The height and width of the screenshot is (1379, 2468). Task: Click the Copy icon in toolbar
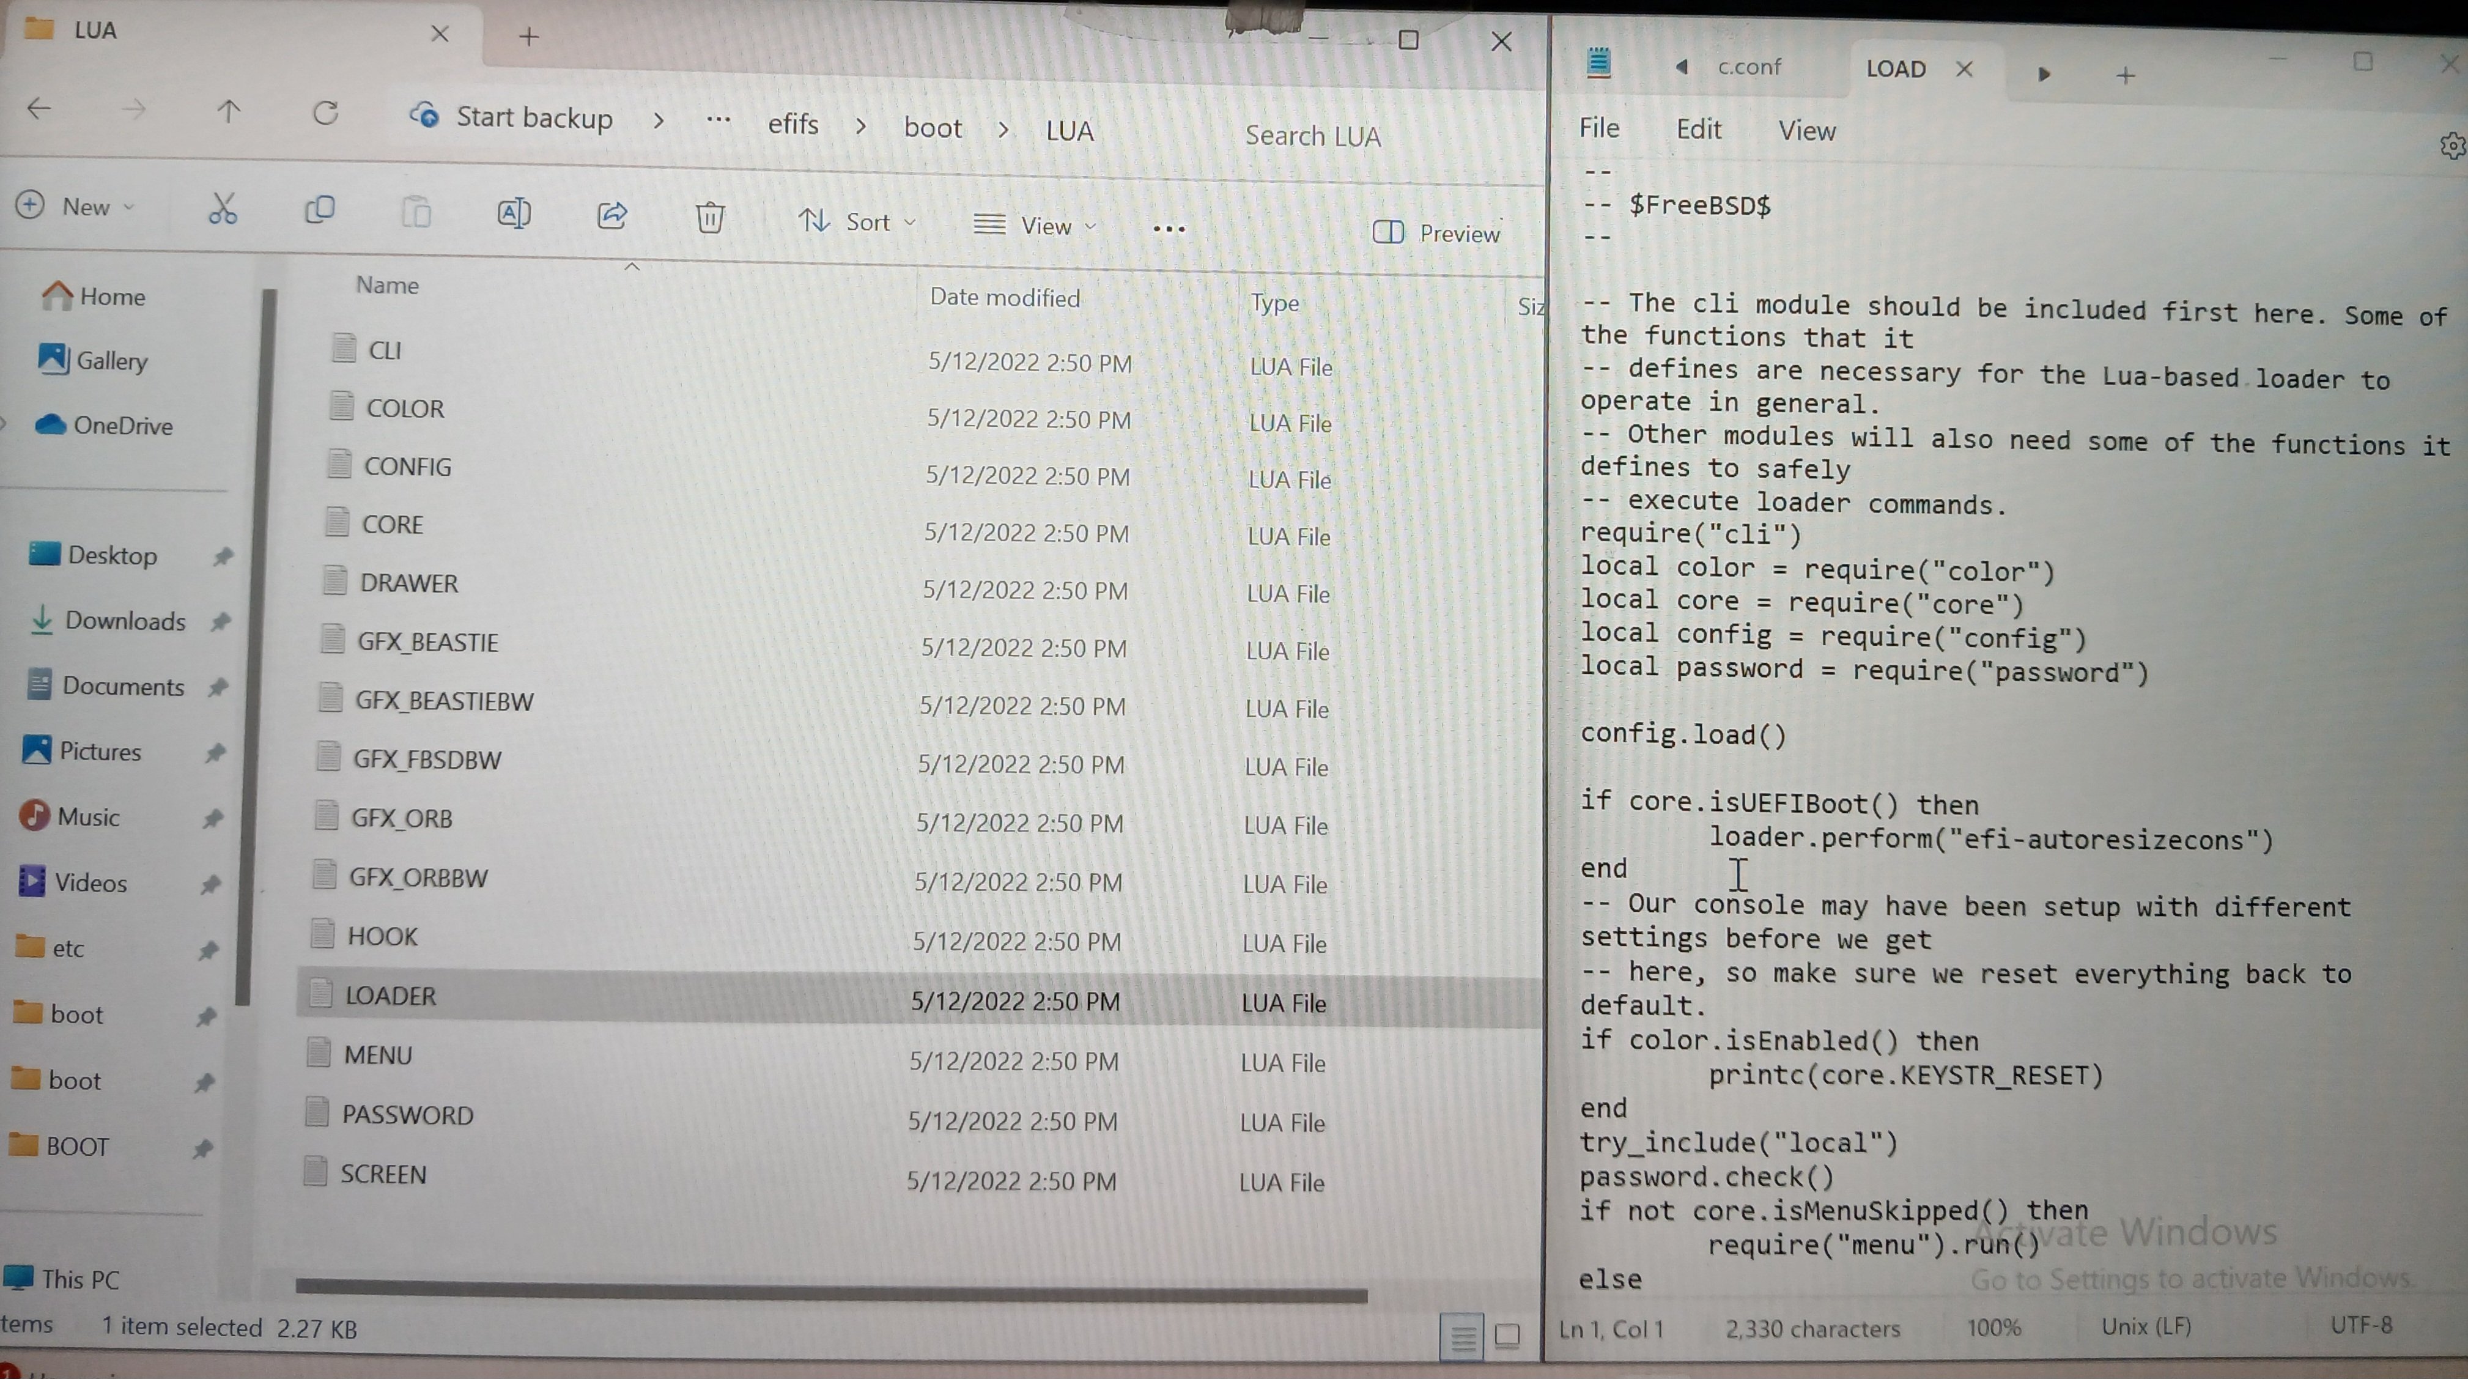[x=319, y=210]
